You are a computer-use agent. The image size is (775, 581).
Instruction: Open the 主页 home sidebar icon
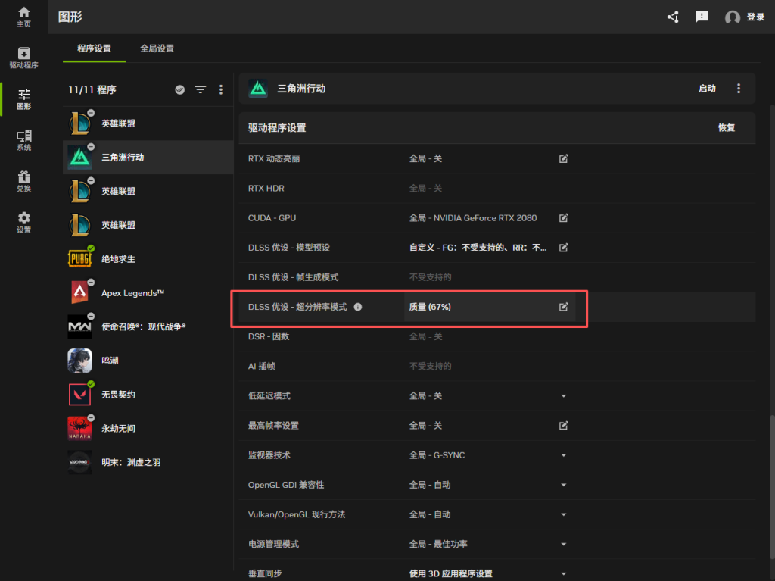pyautogui.click(x=24, y=17)
